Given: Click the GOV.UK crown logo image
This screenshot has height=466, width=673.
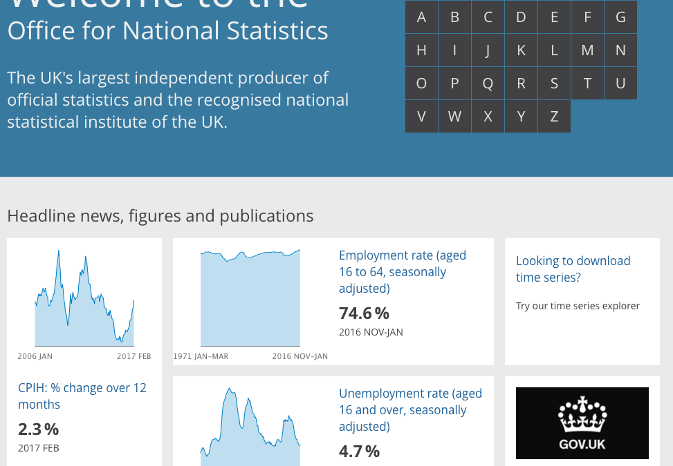Looking at the screenshot, I should pos(582,423).
